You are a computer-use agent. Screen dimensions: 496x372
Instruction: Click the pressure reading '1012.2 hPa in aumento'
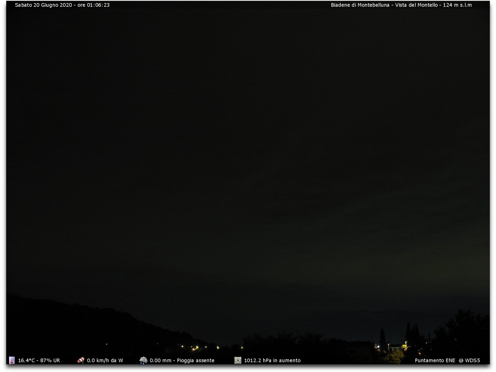(x=272, y=361)
